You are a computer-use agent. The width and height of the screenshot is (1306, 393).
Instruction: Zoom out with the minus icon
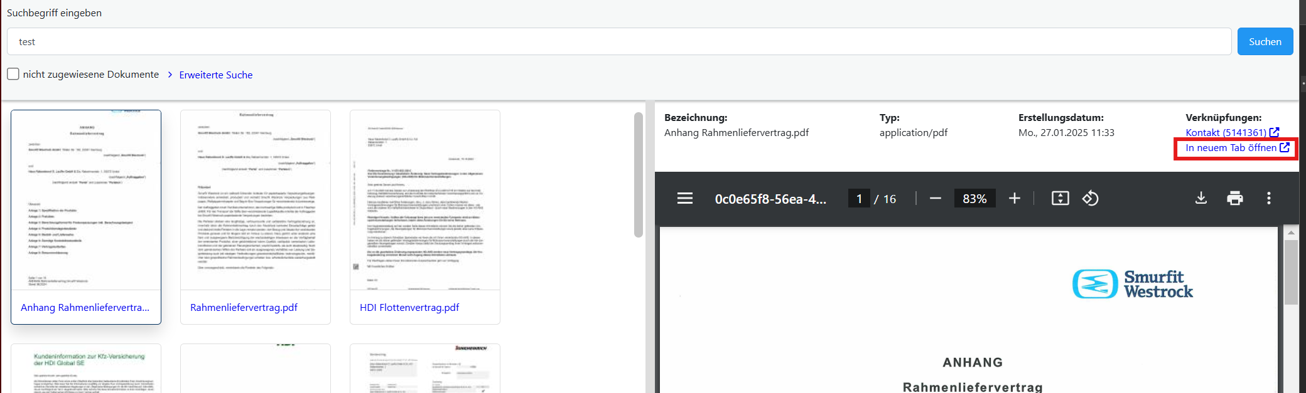(936, 199)
